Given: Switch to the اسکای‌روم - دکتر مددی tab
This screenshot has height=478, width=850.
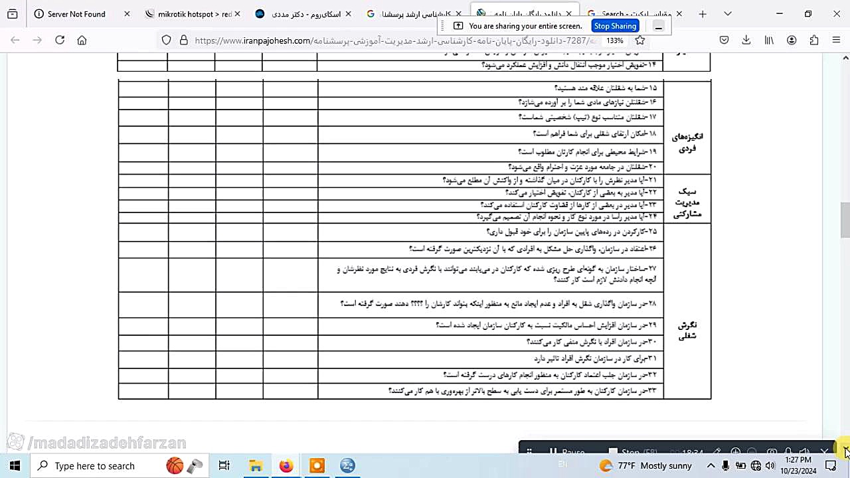Looking at the screenshot, I should coord(303,14).
